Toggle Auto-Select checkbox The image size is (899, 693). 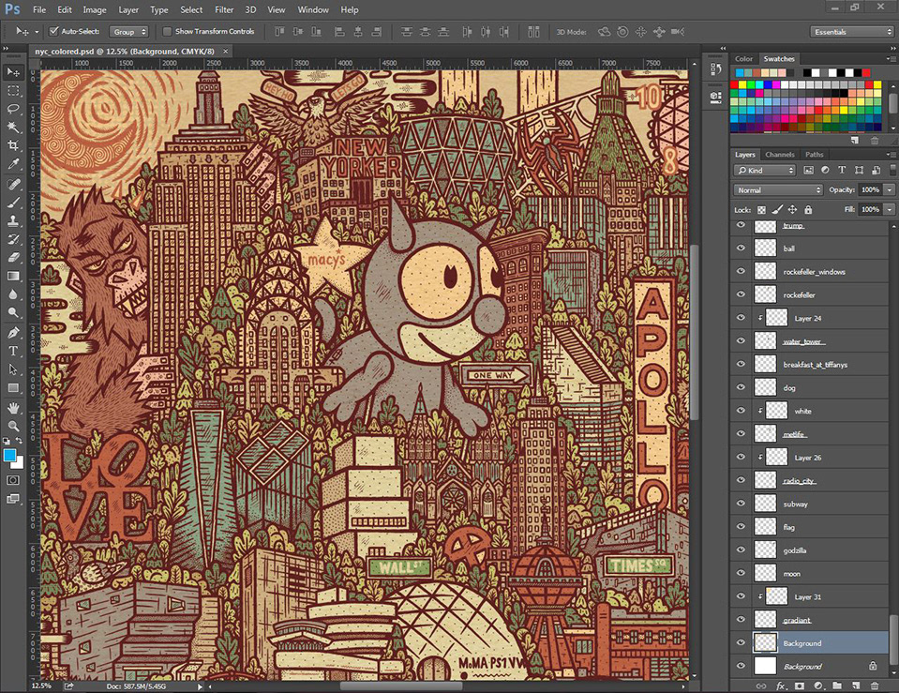click(53, 31)
